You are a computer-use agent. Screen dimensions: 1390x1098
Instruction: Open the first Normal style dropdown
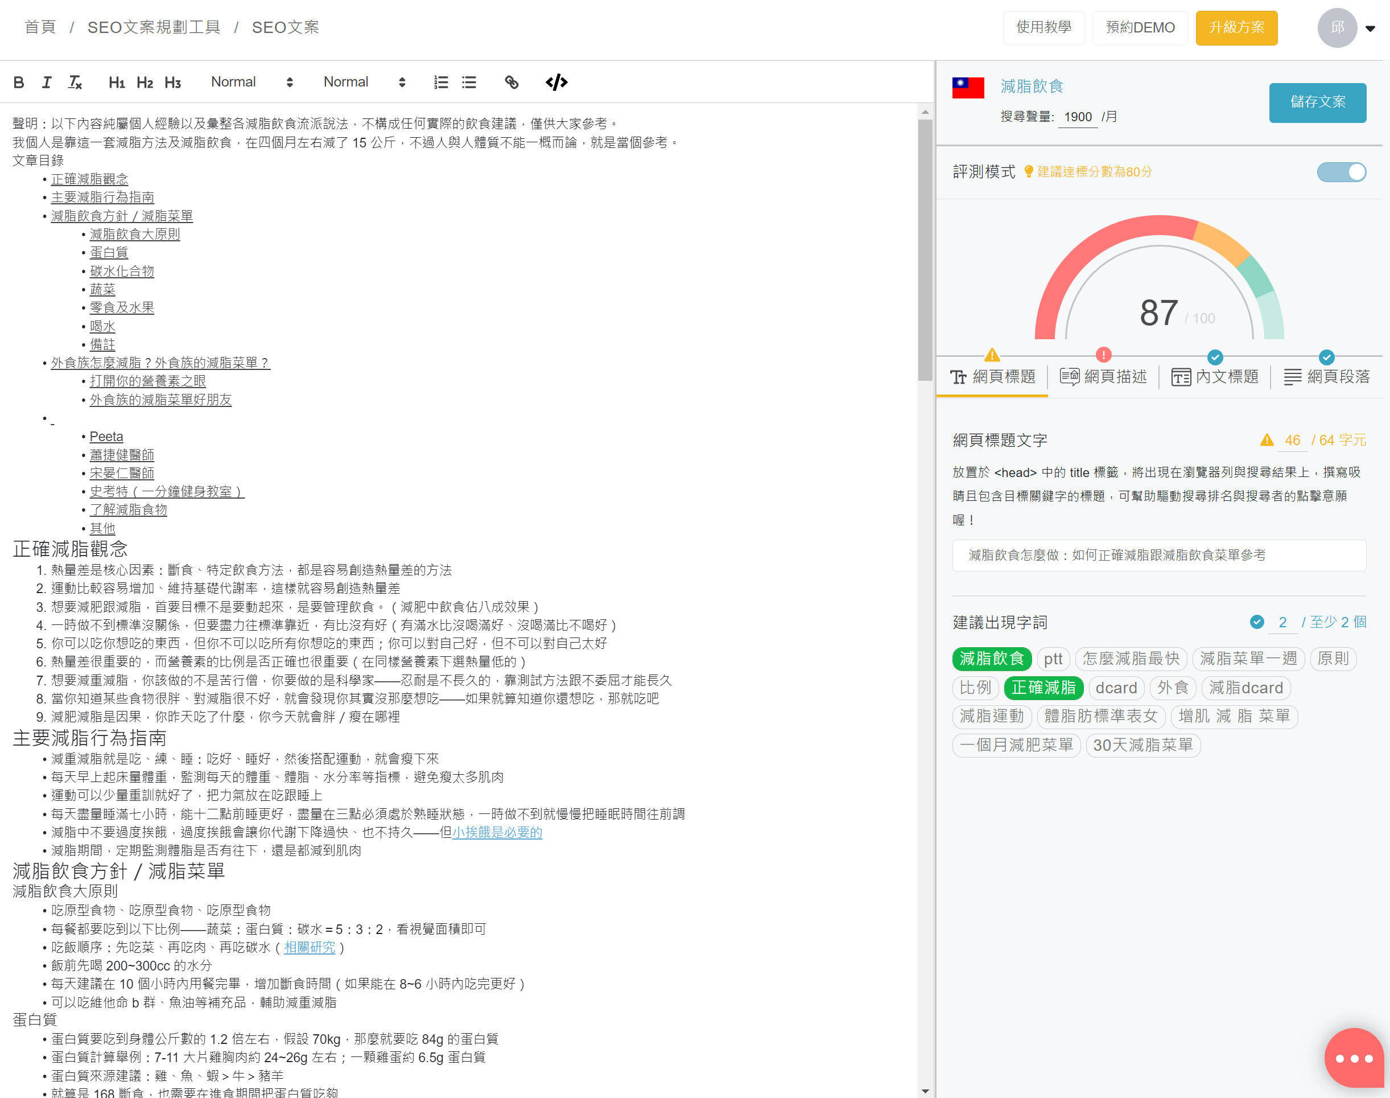coord(252,83)
